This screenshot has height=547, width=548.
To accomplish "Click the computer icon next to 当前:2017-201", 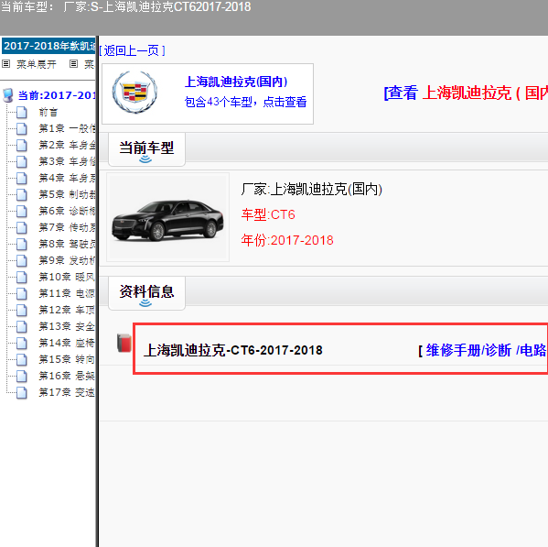I will click(x=8, y=95).
